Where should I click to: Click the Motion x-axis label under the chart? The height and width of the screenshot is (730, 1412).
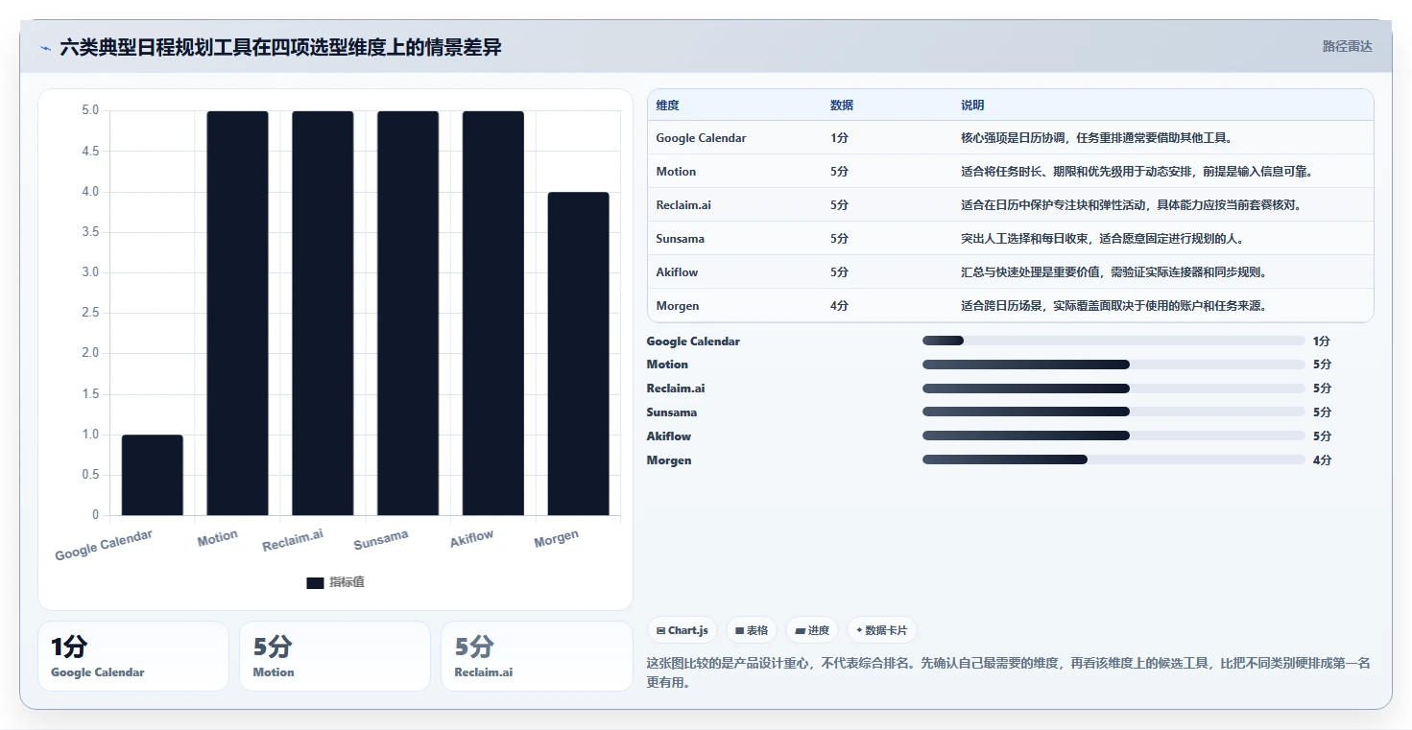tap(217, 538)
